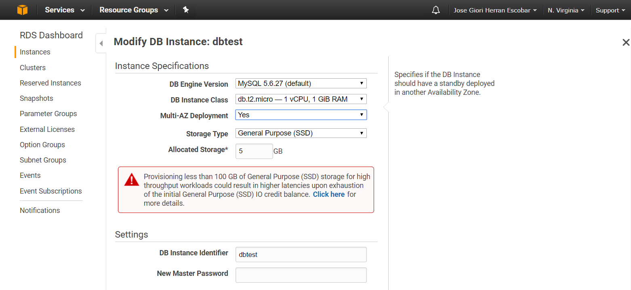Collapse the sidebar with the arrow handle

[101, 43]
